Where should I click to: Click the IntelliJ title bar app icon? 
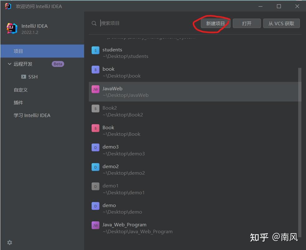click(8, 6)
